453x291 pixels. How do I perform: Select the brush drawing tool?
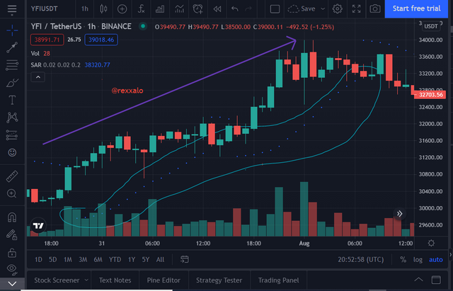coord(12,83)
